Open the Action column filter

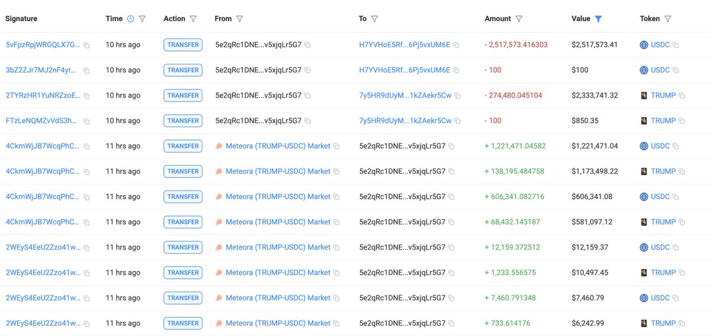coord(194,19)
